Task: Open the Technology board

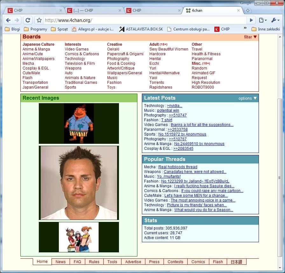Action: (75, 59)
